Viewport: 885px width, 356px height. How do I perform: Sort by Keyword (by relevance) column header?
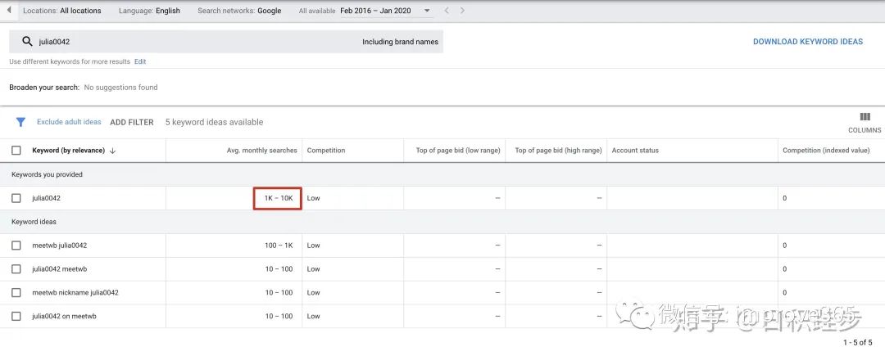(x=68, y=151)
